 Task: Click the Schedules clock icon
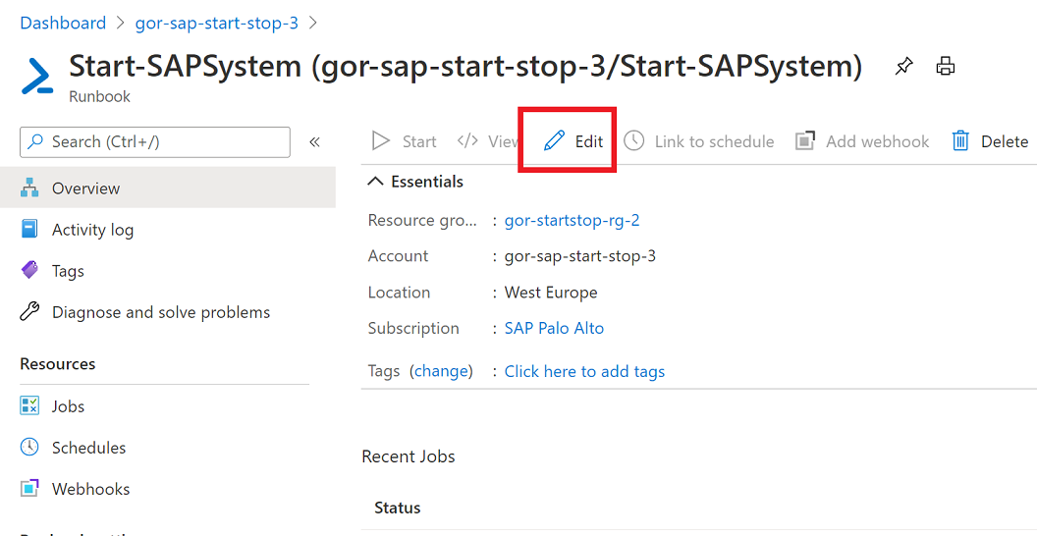coord(29,447)
